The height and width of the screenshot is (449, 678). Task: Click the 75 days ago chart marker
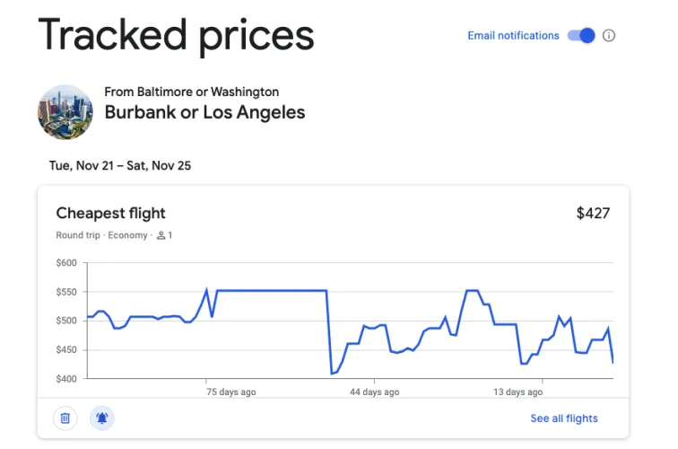point(230,392)
